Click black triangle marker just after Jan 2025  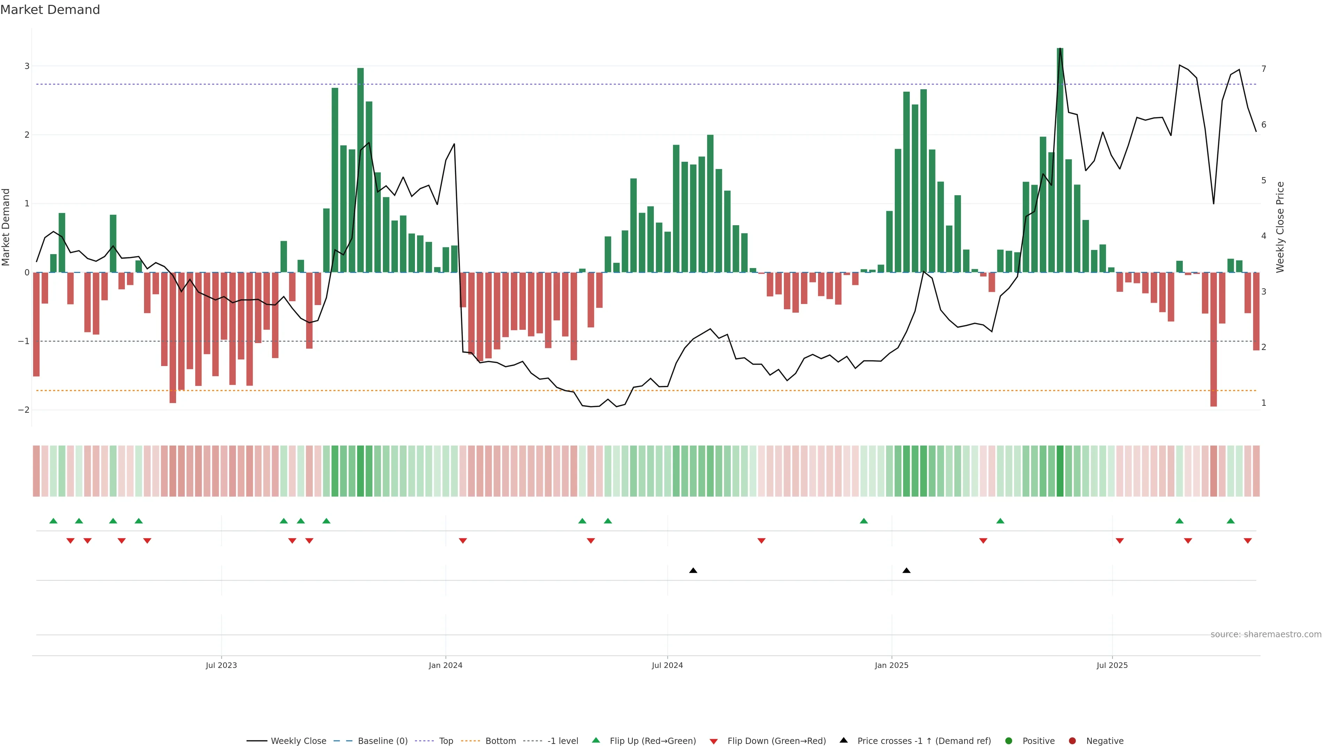(907, 571)
